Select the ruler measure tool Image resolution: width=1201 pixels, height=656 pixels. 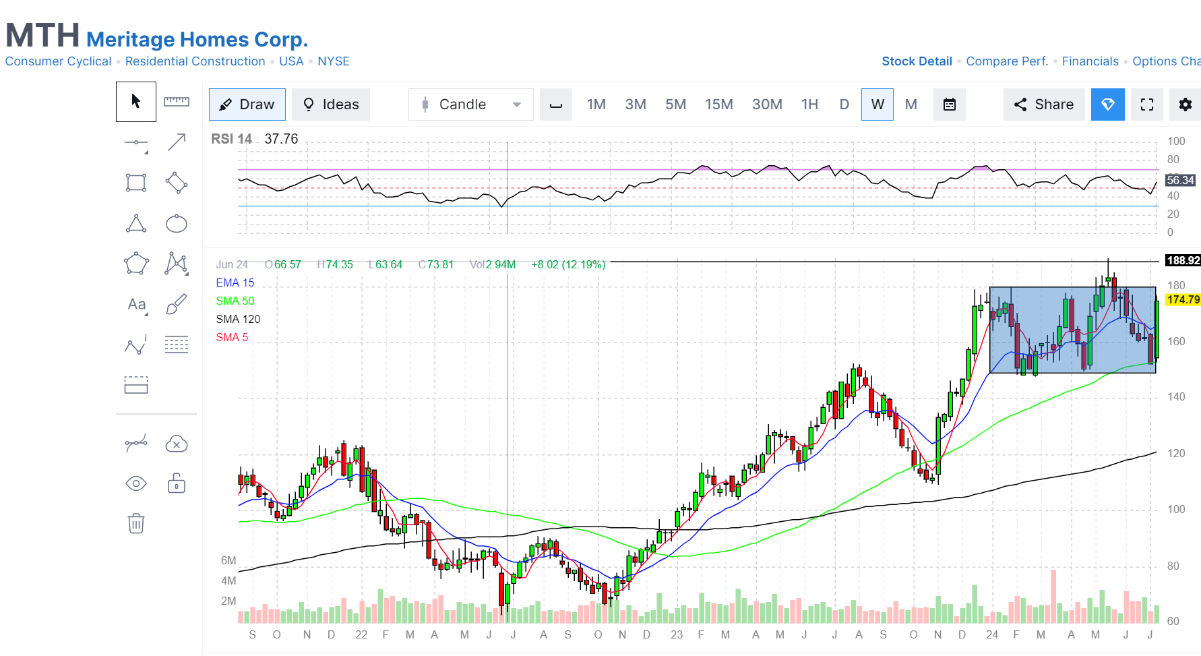point(177,102)
